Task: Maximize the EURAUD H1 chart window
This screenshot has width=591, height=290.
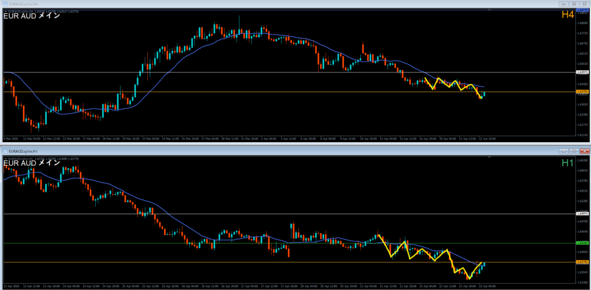Action: click(x=574, y=151)
